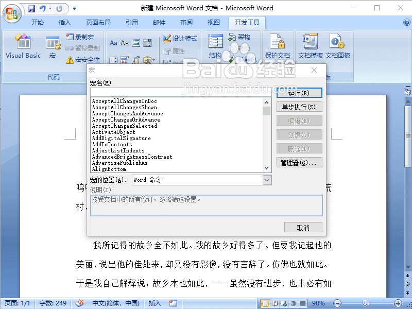Image resolution: width=412 pixels, height=309 pixels.
Task: Expand the 宏的位置 dropdown list
Action: pos(267,180)
